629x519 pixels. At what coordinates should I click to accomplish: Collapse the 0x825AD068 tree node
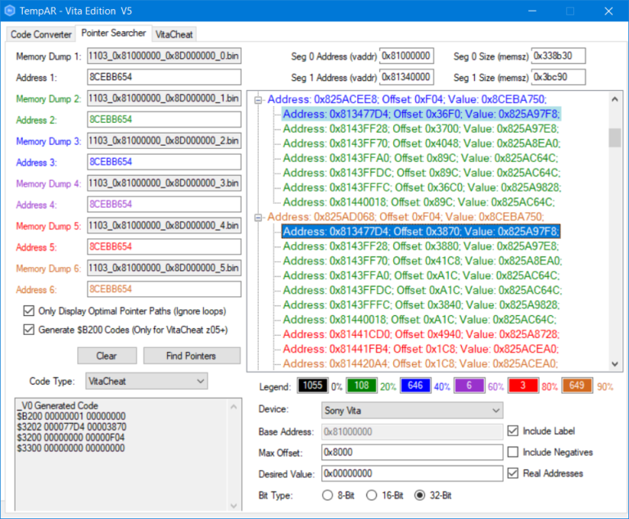pos(258,218)
